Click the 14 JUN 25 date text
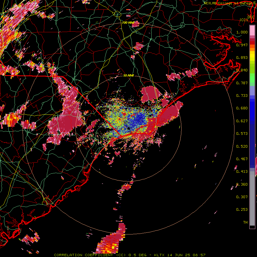The width and height of the screenshot is (257, 257). [x=179, y=255]
